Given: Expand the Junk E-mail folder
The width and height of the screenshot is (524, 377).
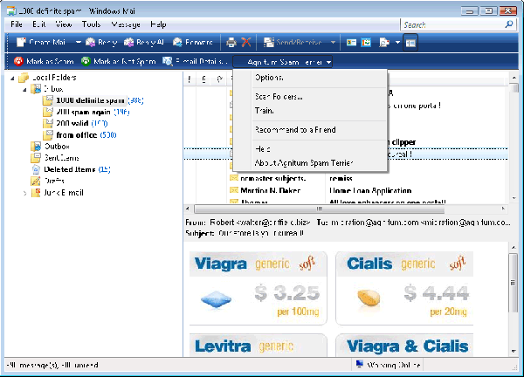Looking at the screenshot, I should click(x=24, y=193).
